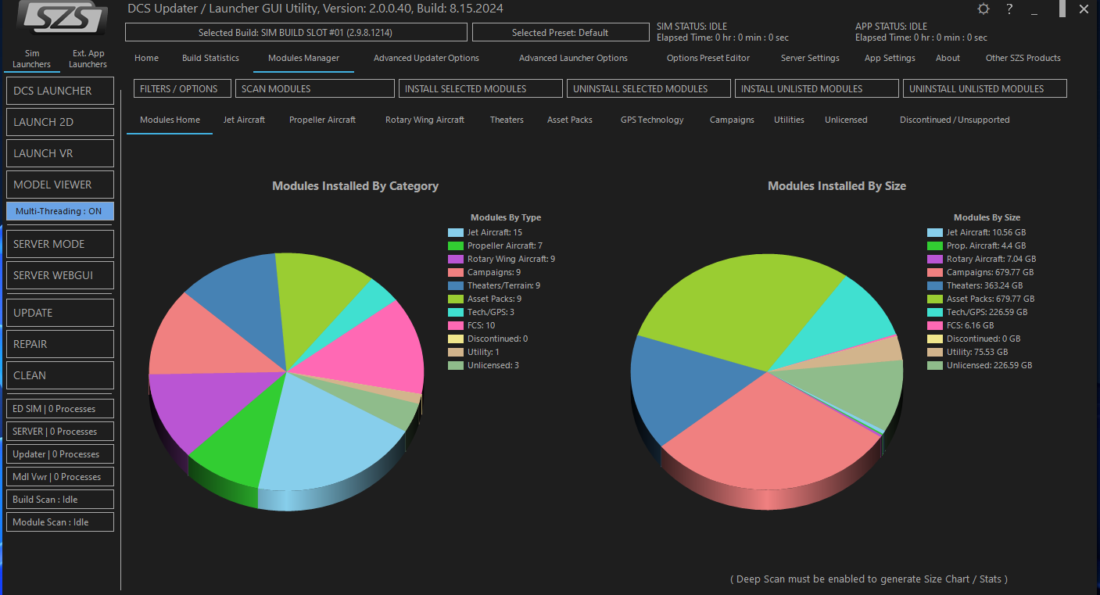Click 'Rotary Wing Aircraft: 9' legend text
1100x595 pixels.
point(511,259)
